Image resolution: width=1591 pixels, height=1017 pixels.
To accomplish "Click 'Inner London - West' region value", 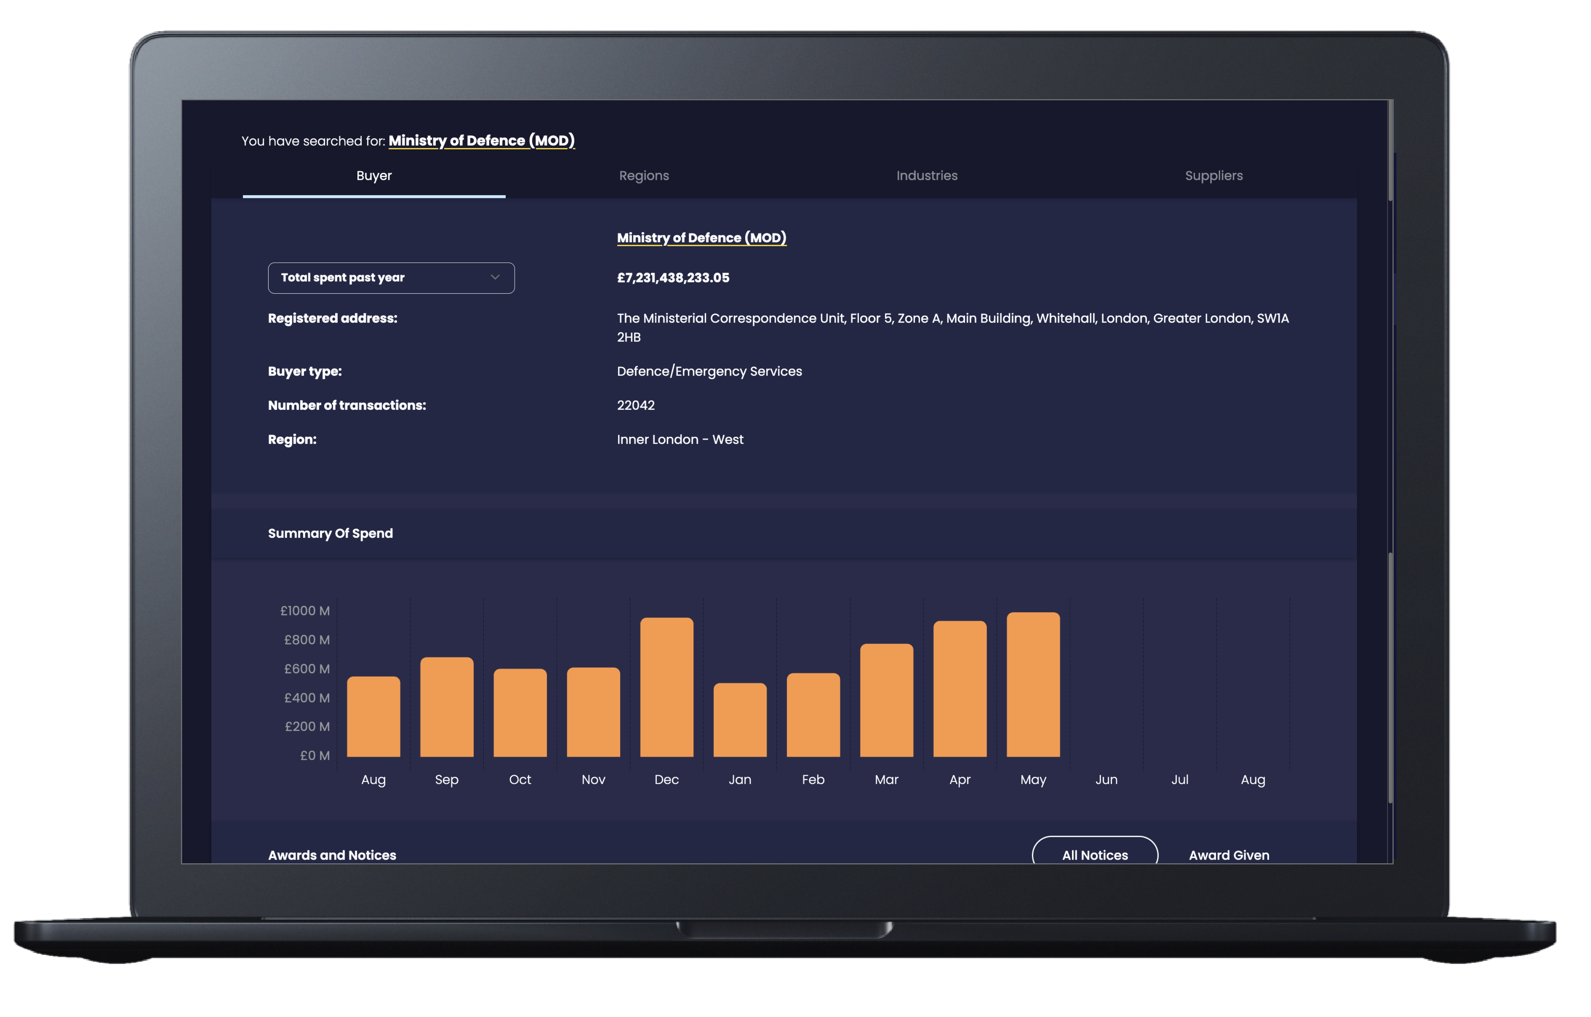I will point(680,440).
